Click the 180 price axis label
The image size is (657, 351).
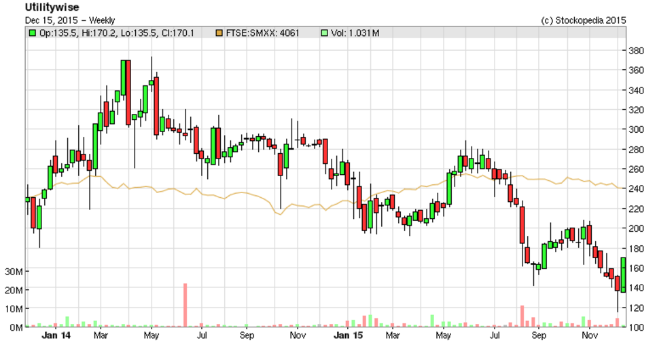[636, 249]
